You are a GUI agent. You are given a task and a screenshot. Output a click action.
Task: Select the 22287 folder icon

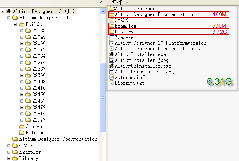28,69
